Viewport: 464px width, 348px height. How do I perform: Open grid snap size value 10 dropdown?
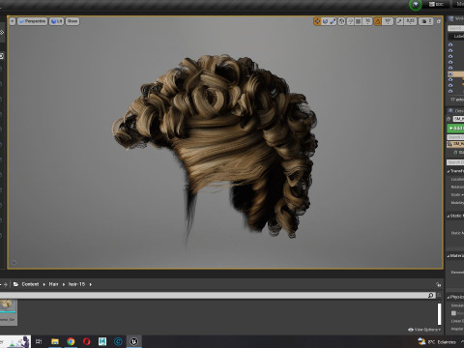(367, 21)
